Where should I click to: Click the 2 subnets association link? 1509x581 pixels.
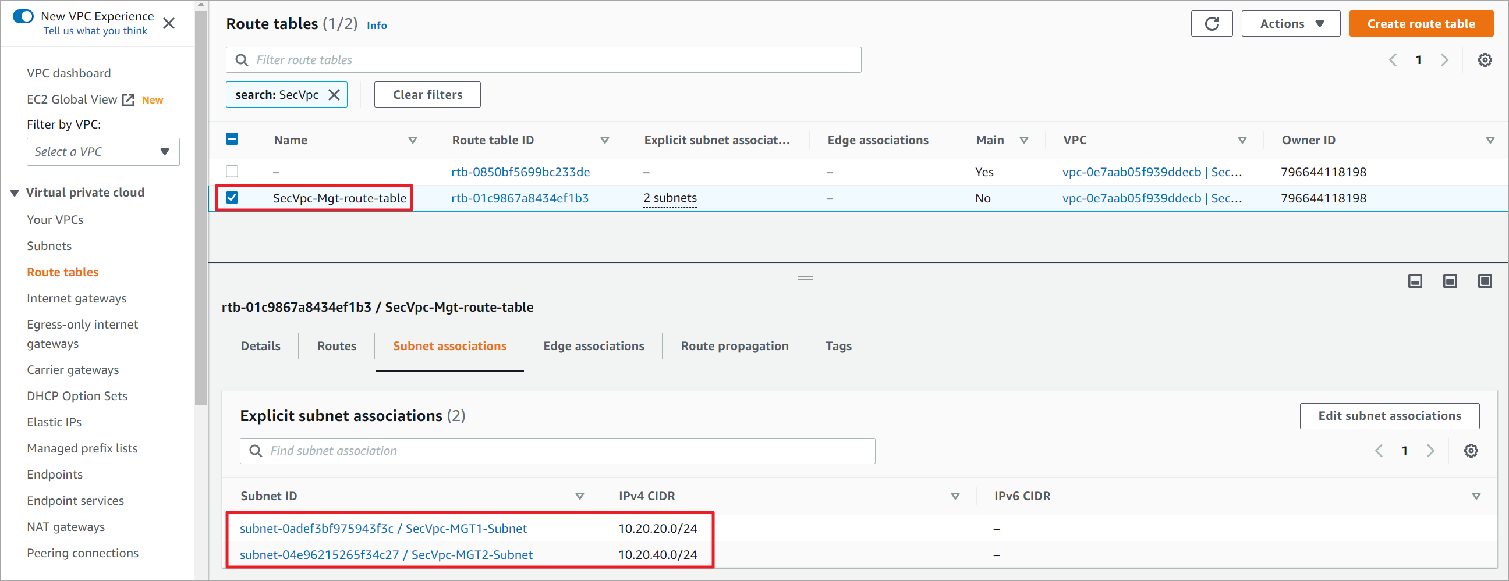point(670,198)
